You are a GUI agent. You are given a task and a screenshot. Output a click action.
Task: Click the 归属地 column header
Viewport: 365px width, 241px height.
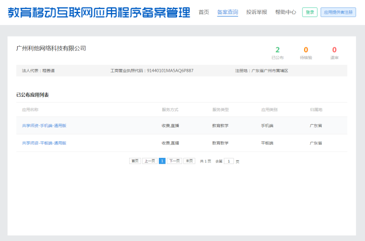click(x=316, y=109)
